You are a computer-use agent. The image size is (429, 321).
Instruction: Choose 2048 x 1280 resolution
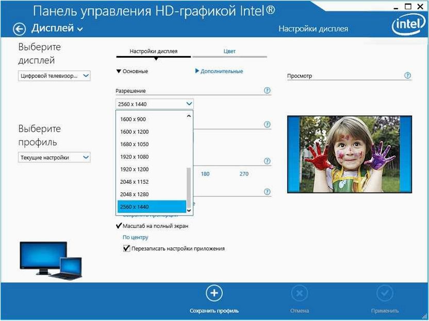[x=152, y=194]
